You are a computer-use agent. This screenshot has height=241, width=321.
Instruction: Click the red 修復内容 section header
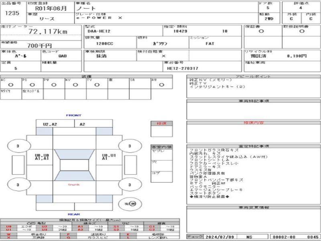pos(254,123)
